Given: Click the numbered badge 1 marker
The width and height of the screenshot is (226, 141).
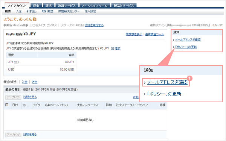Looking at the screenshot, I should click(190, 79).
